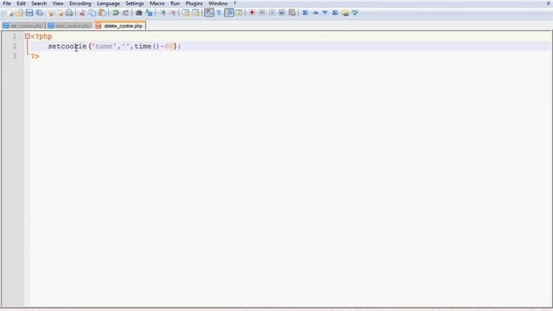Click Run Macro Multiple Times icon
Viewport: 553px width, 311px height.
[282, 13]
